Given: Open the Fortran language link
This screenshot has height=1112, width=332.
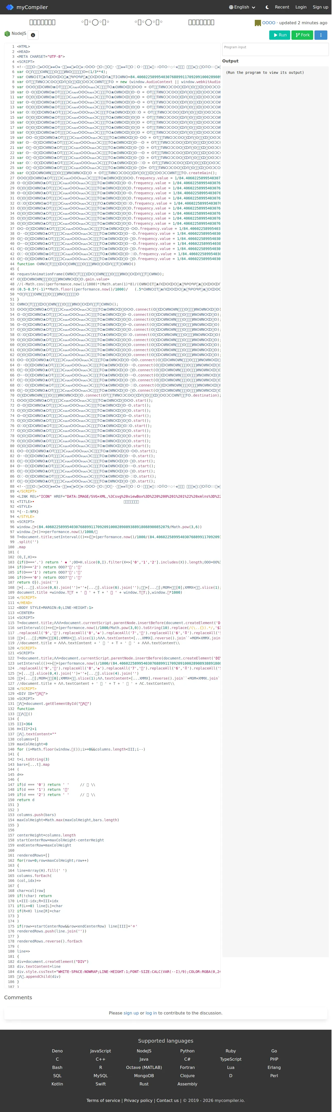Looking at the screenshot, I should click(x=187, y=1067).
